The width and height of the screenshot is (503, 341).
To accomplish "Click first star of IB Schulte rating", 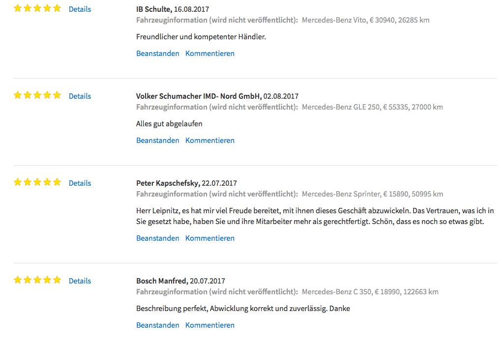I will coord(18,8).
